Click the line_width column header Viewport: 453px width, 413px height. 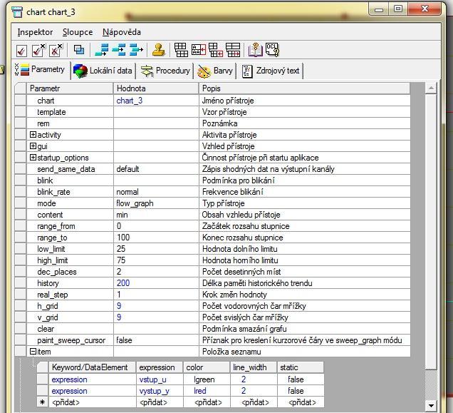(x=254, y=367)
